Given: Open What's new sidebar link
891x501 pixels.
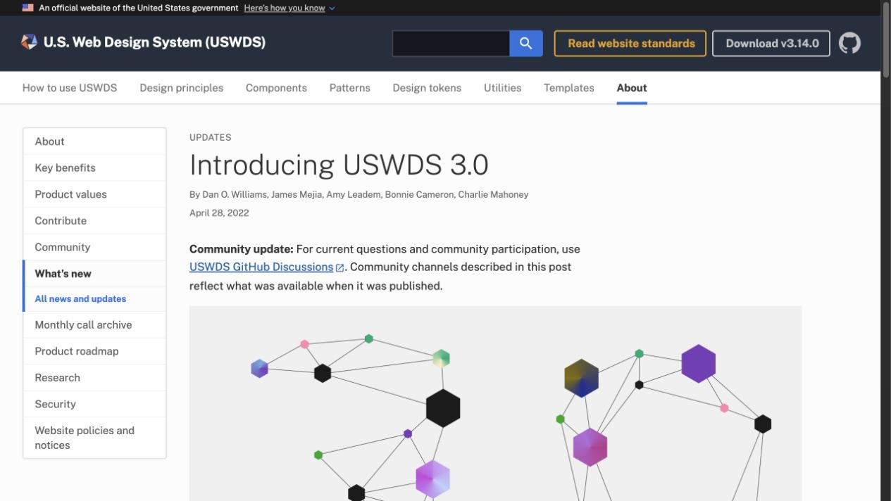Looking at the screenshot, I should [94, 274].
